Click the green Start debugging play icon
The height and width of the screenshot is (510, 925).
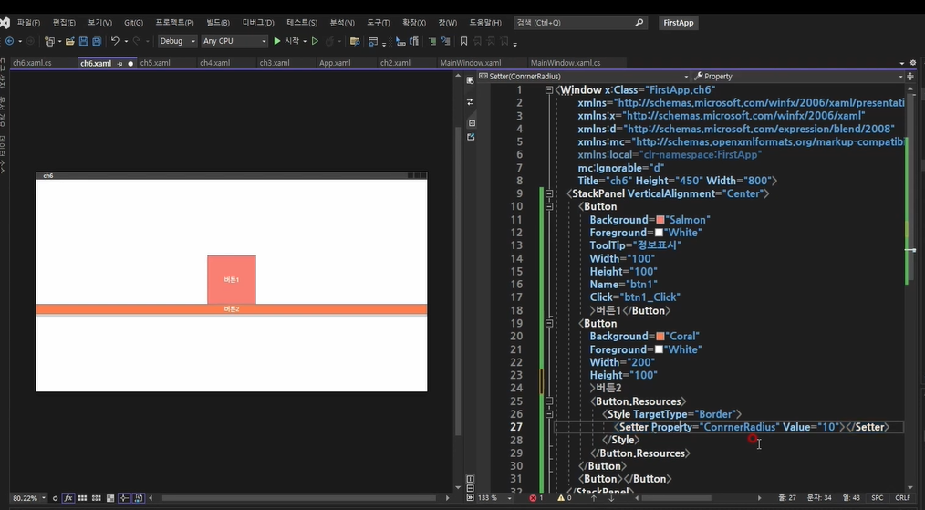[x=276, y=41]
